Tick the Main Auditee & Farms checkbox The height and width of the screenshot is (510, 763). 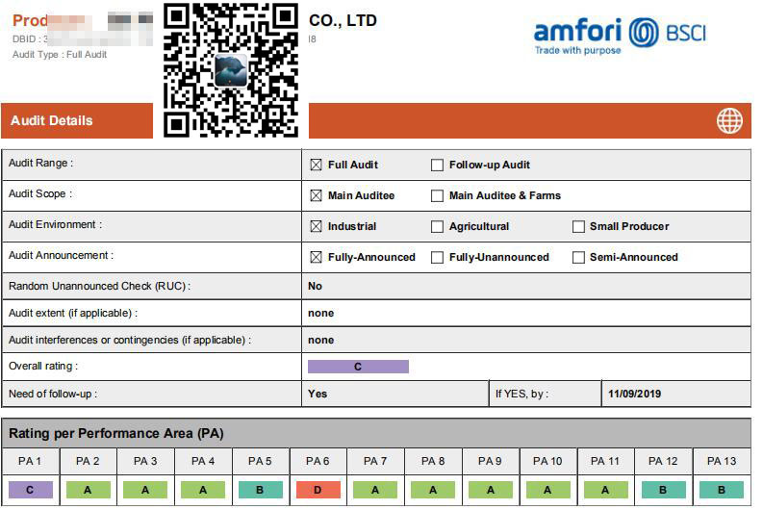[x=437, y=196]
